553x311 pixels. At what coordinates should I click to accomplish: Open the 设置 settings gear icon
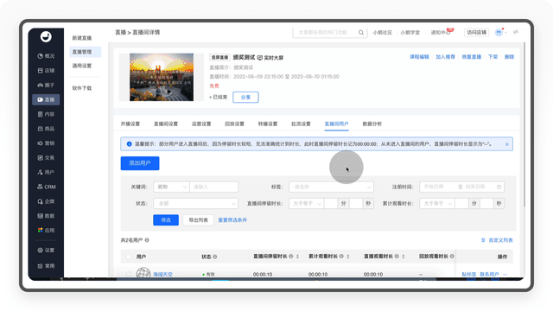click(x=41, y=250)
